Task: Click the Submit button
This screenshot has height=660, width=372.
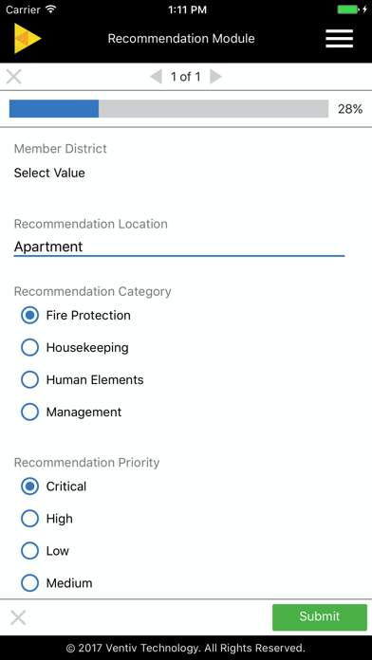Action: (x=320, y=617)
